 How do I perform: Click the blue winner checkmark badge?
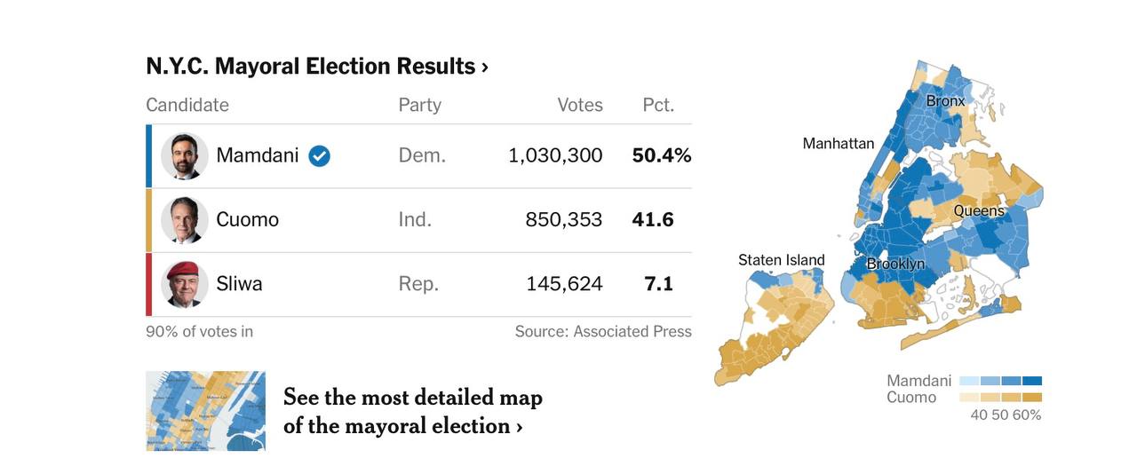[x=319, y=156]
